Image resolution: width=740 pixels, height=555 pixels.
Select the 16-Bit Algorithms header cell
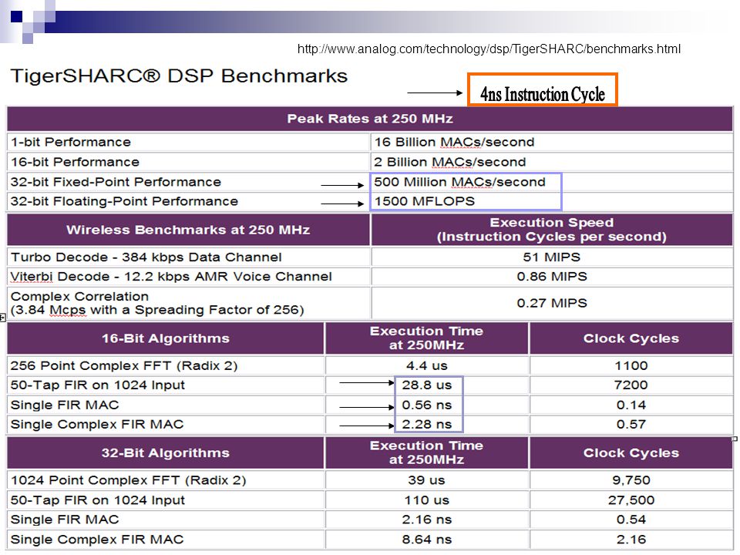click(165, 338)
